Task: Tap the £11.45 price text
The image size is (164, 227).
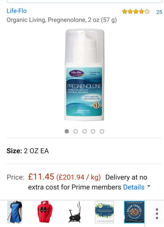Action: click(41, 177)
